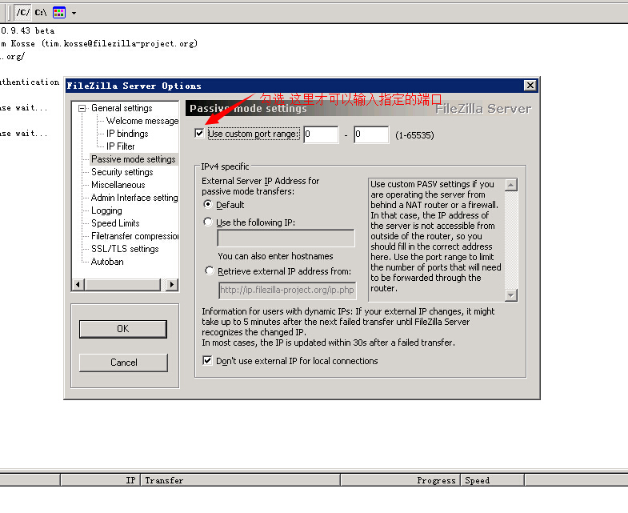
Task: Open the Admin Interface settings page
Action: coord(134,198)
